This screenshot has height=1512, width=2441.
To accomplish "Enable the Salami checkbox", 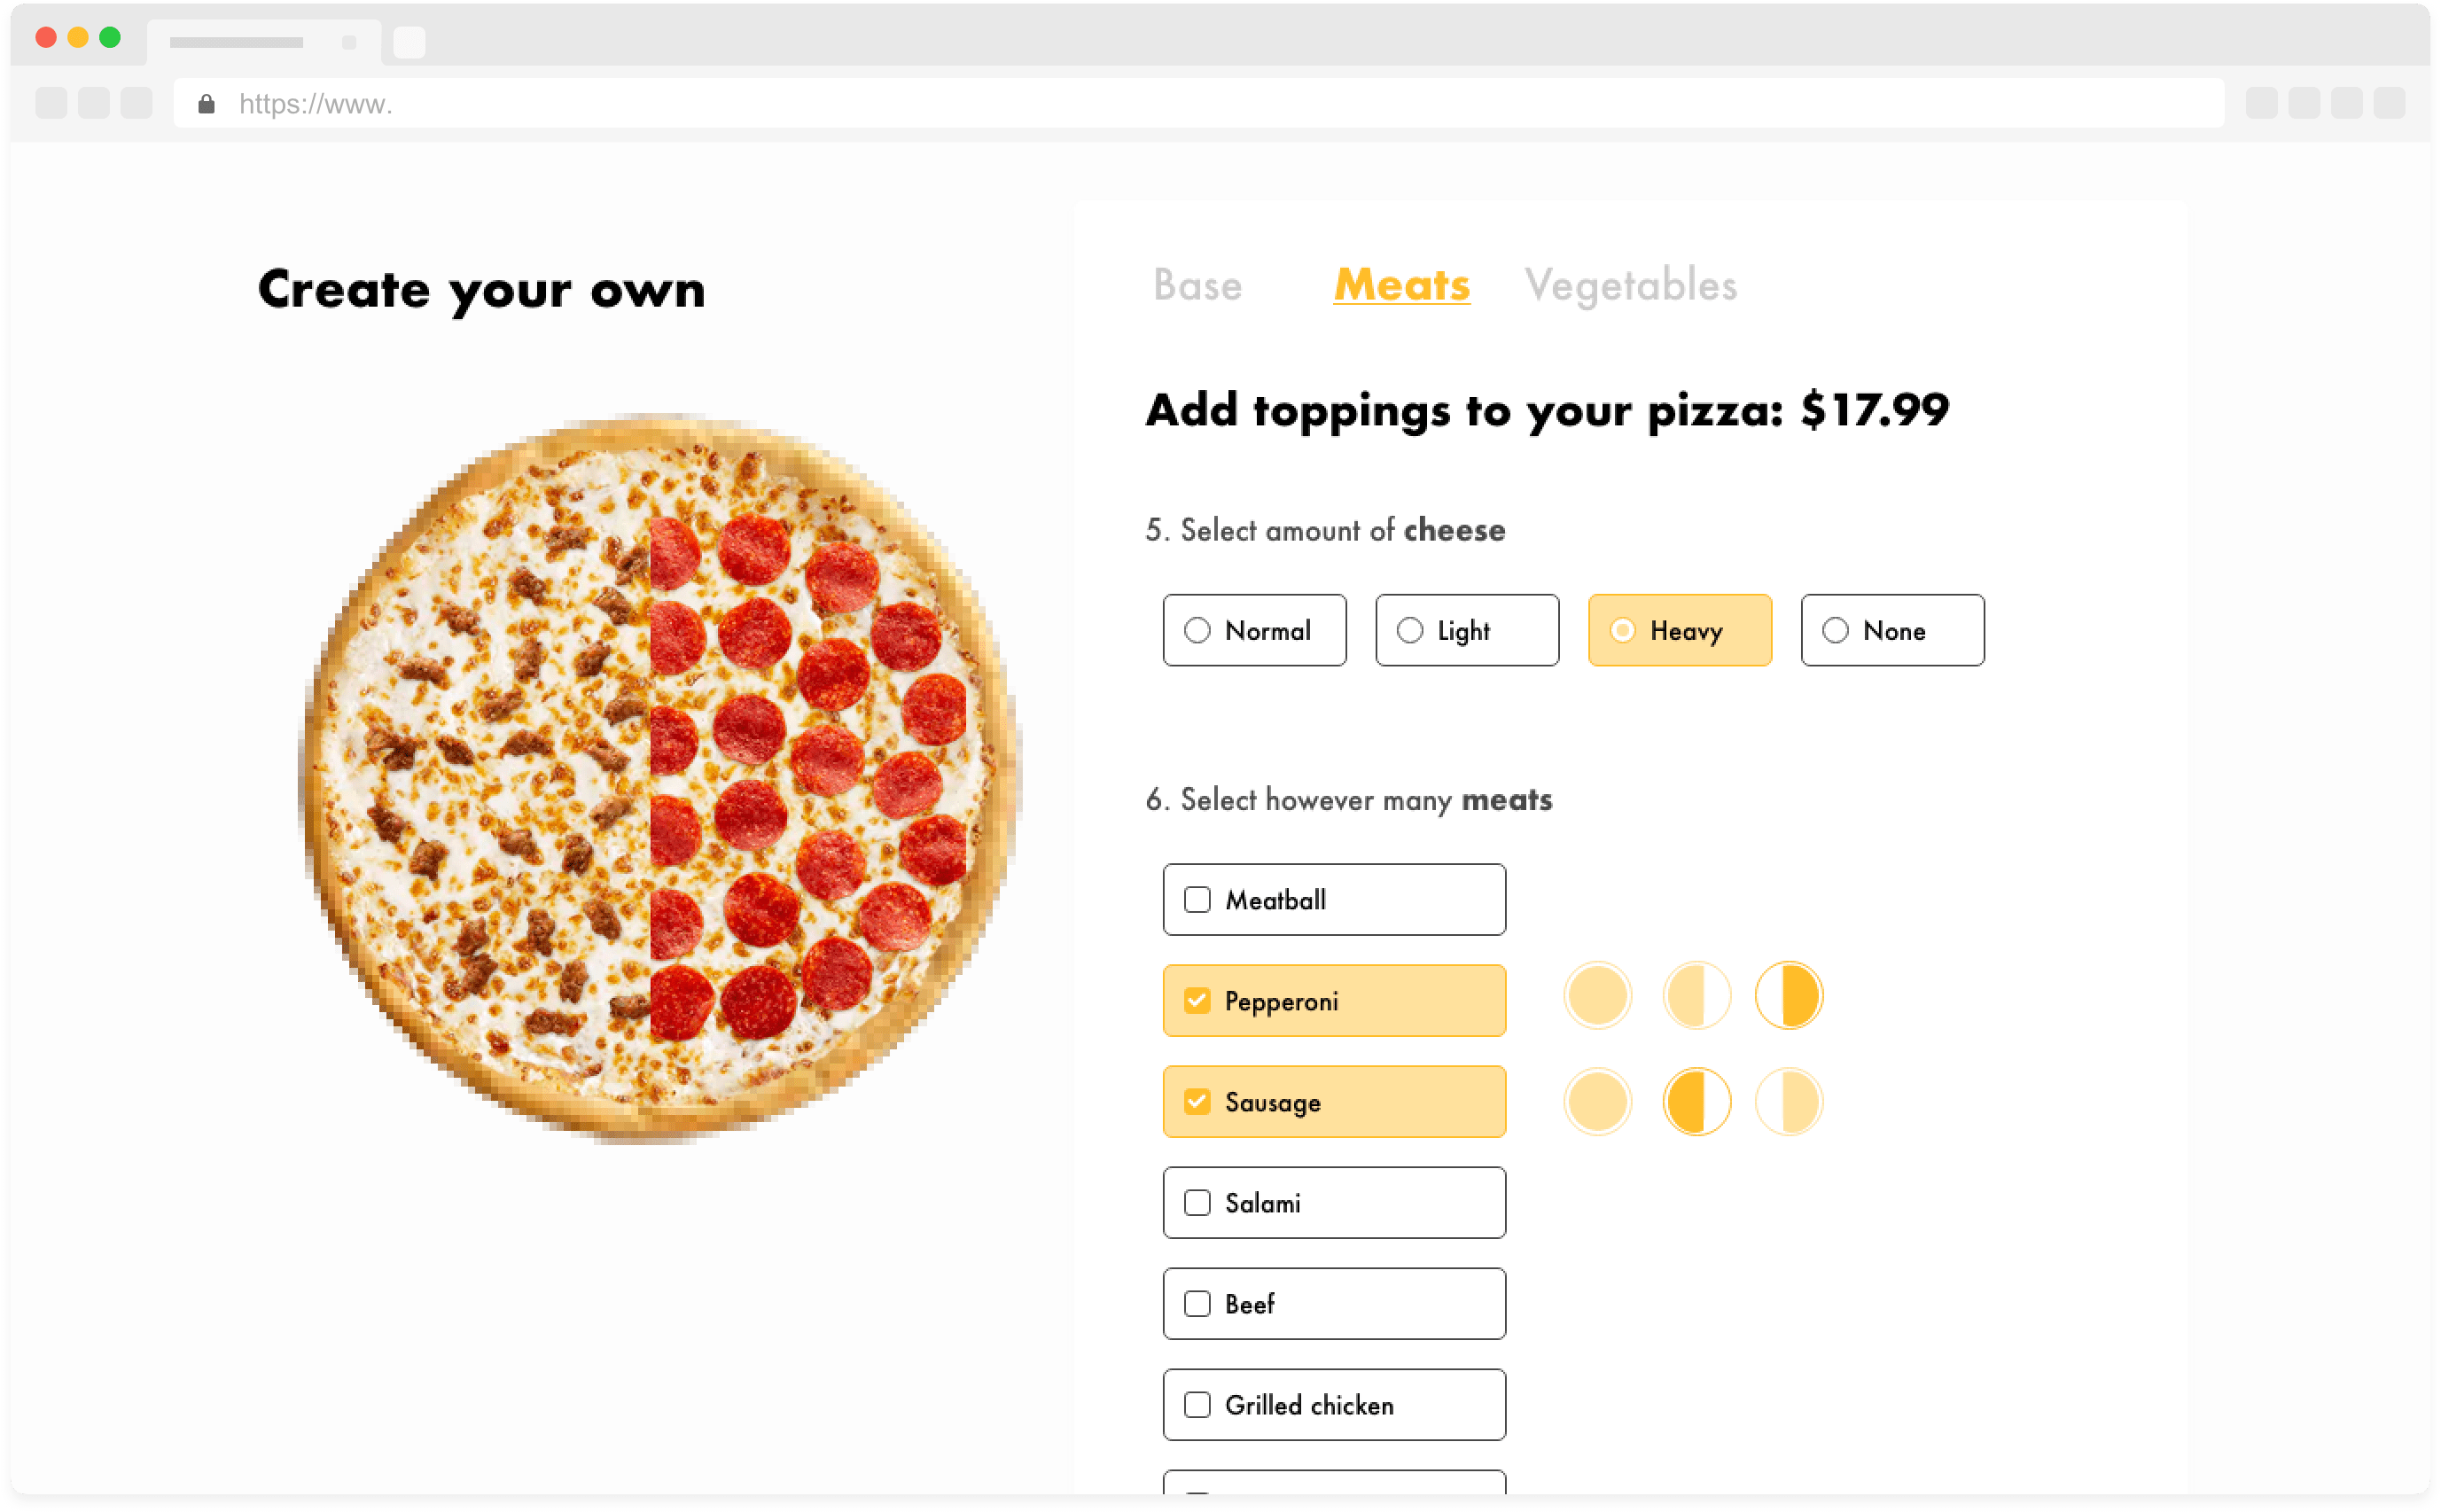I will 1197,1204.
